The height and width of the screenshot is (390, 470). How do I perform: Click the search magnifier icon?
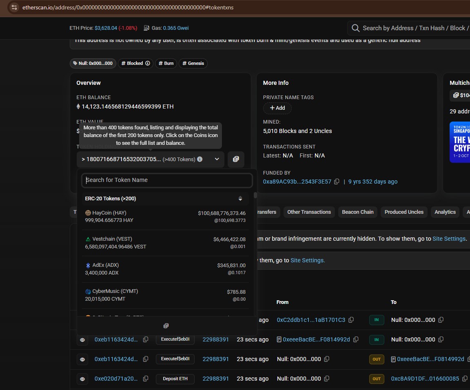point(355,28)
